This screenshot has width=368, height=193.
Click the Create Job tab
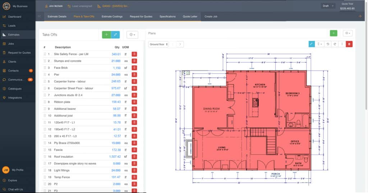[x=211, y=17]
